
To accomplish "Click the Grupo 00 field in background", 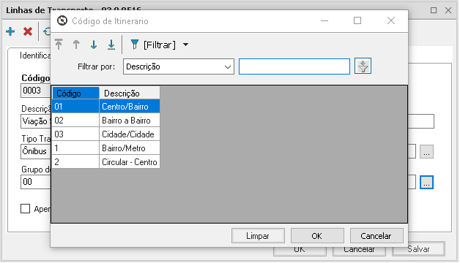I will click(x=35, y=182).
